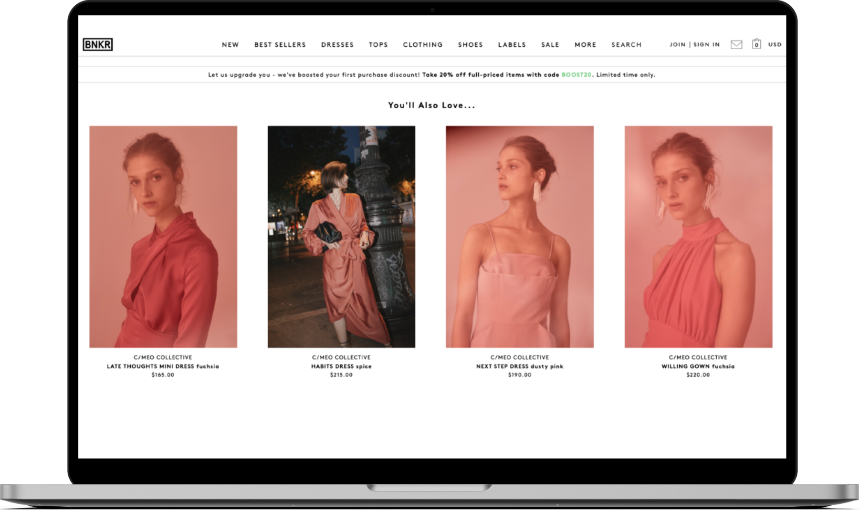Open Habits Dress spice photo
859x523 pixels.
(341, 237)
